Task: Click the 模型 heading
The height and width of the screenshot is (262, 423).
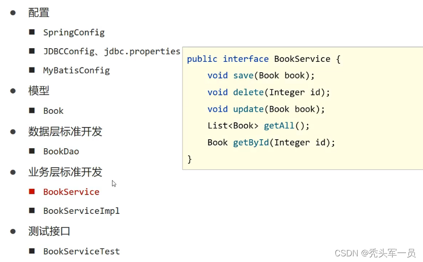Action: coord(39,91)
